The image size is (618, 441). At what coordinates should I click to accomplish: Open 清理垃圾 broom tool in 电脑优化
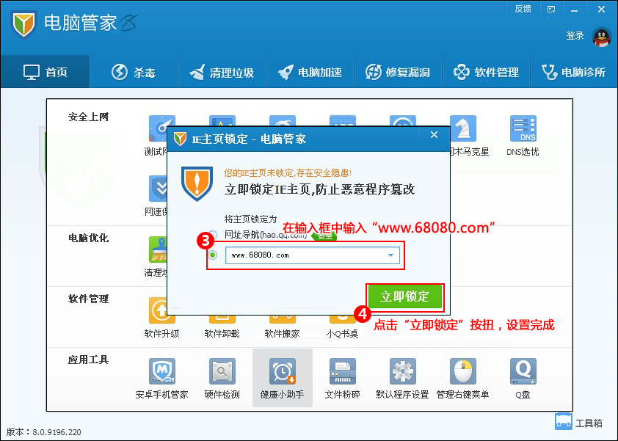click(x=158, y=250)
